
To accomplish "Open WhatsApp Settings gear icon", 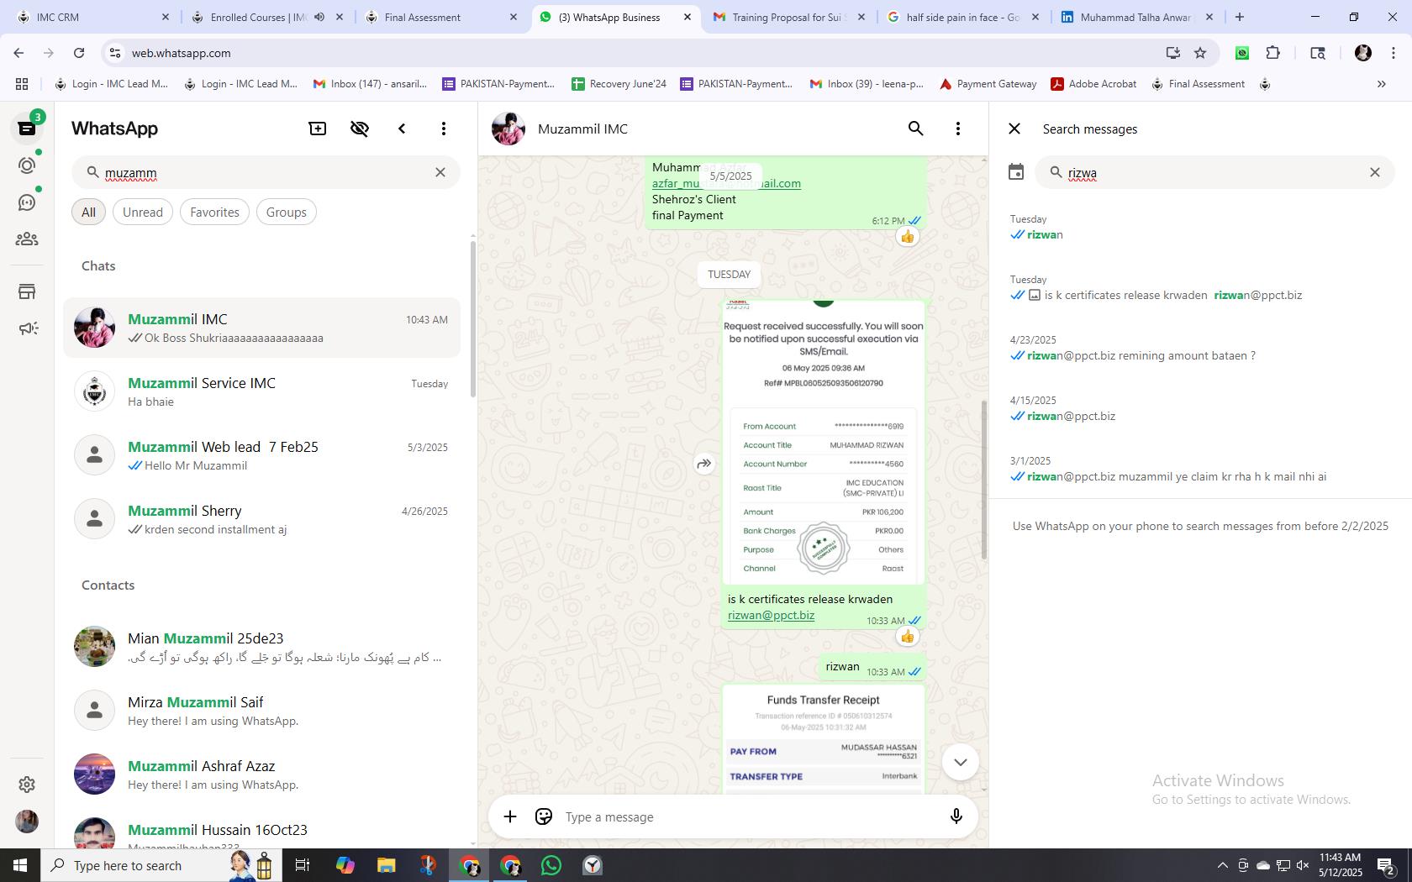I will pyautogui.click(x=27, y=784).
